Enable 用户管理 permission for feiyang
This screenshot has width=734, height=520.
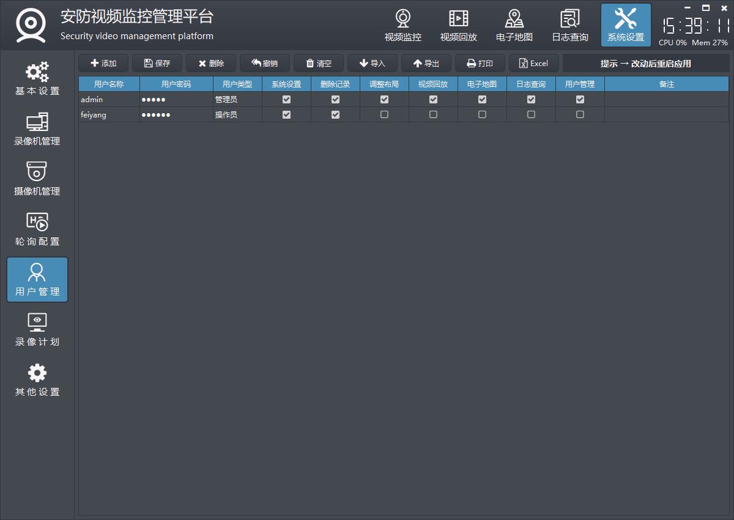[580, 114]
